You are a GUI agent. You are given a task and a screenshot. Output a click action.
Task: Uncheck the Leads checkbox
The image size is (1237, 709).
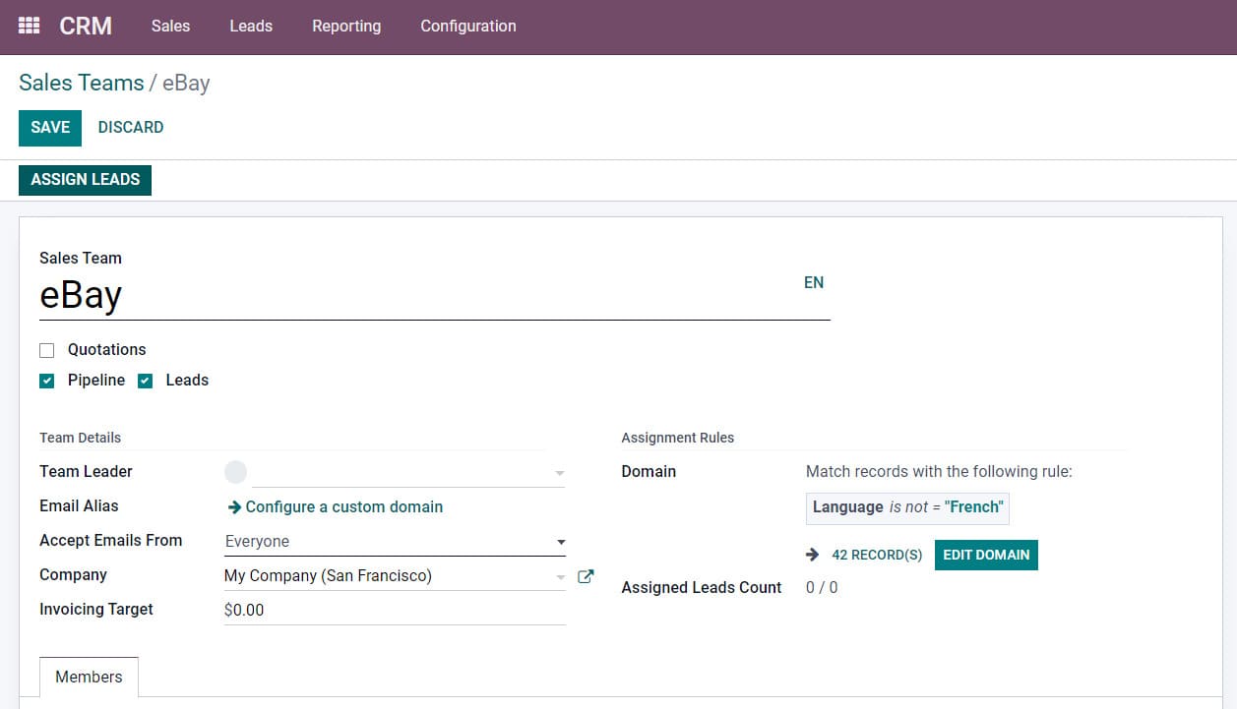tap(146, 381)
